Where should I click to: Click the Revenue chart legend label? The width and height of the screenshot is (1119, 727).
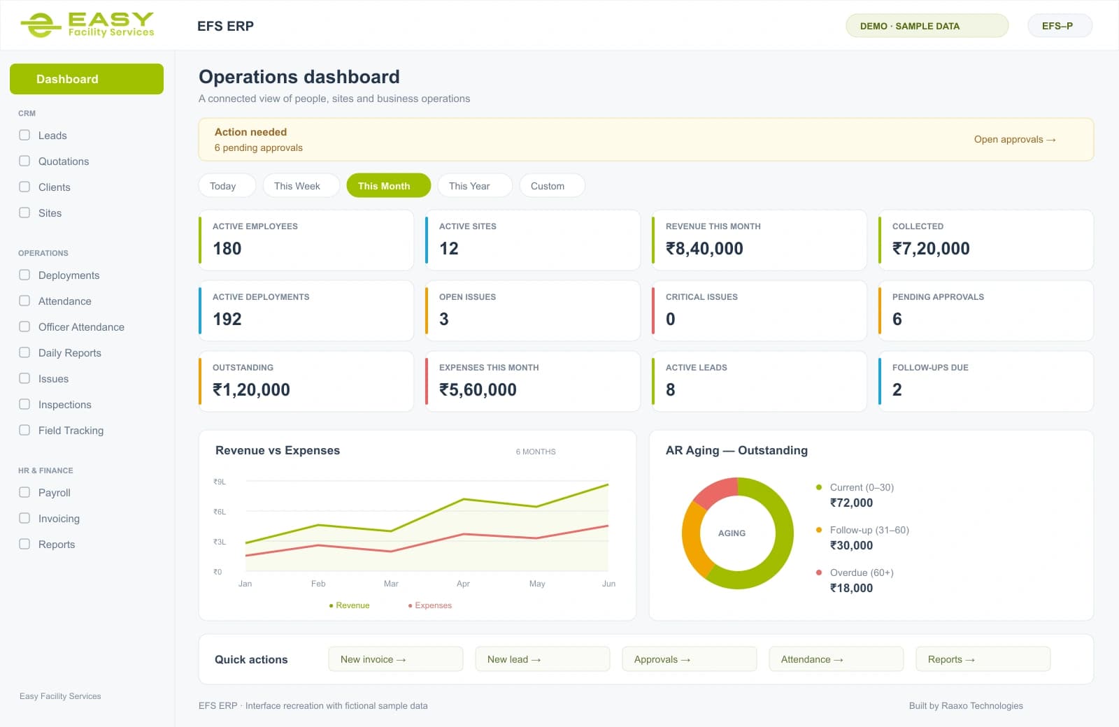pos(352,605)
